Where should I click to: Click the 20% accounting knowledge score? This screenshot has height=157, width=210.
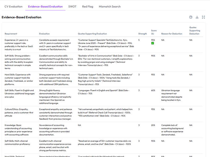tap(153, 125)
